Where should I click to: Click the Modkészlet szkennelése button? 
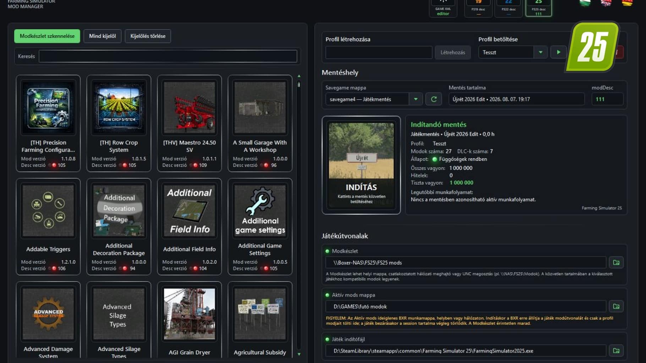click(47, 36)
